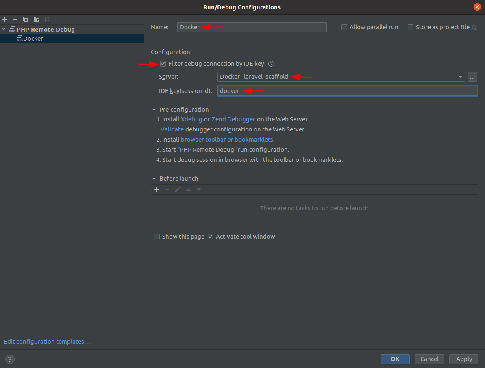
Task: Enable the Show this page checkbox
Action: click(157, 237)
